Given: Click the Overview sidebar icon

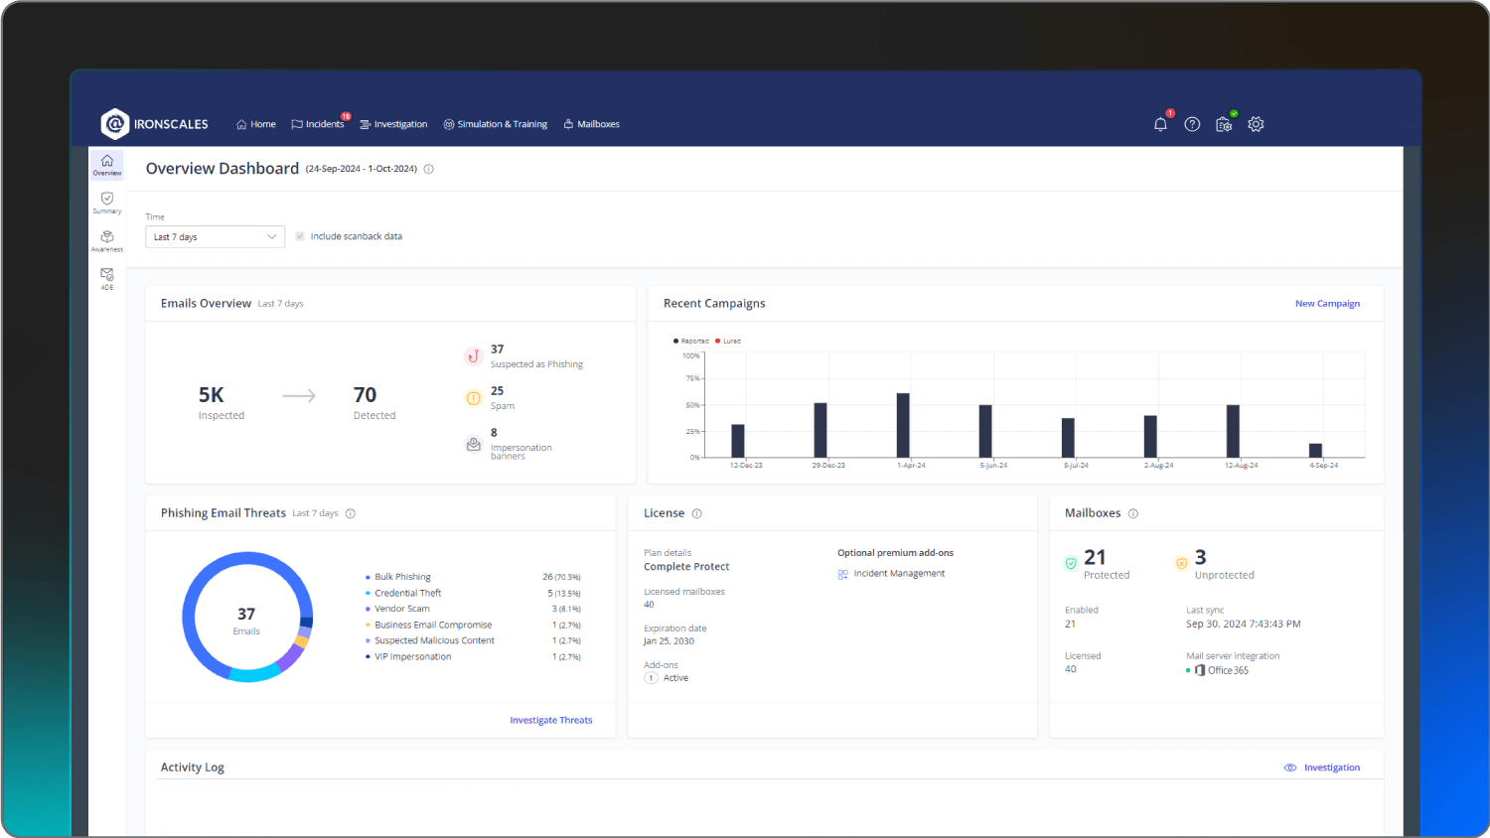Looking at the screenshot, I should 106,164.
